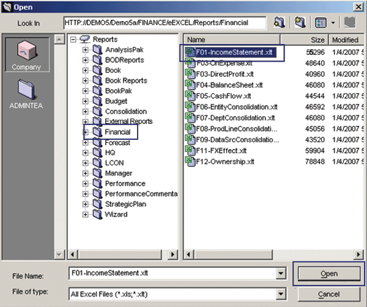Viewport: 367px width, 307px height.
Task: Click the view menu toolbar icon
Action: (x=322, y=23)
